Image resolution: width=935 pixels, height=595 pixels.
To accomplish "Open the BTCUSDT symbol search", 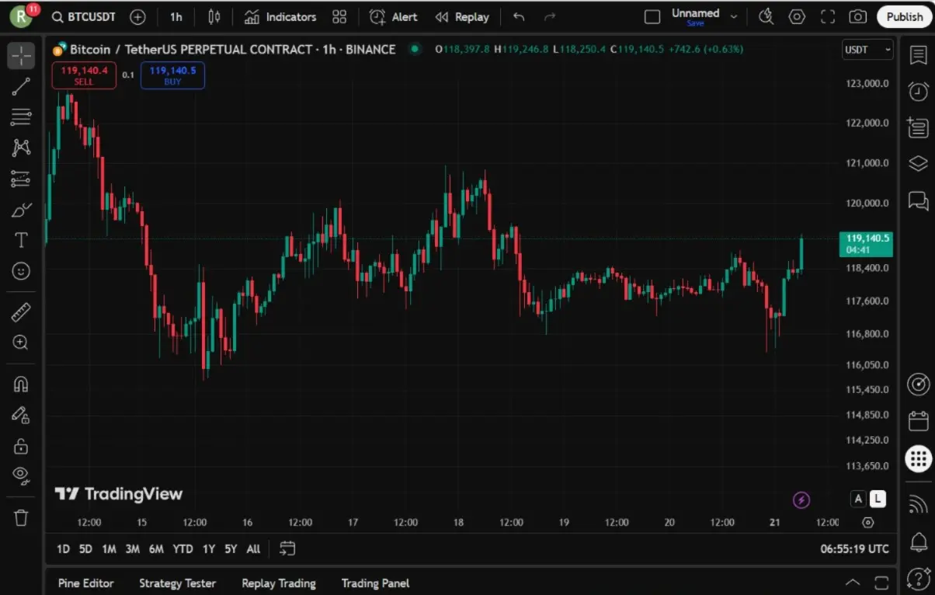I will [x=84, y=16].
